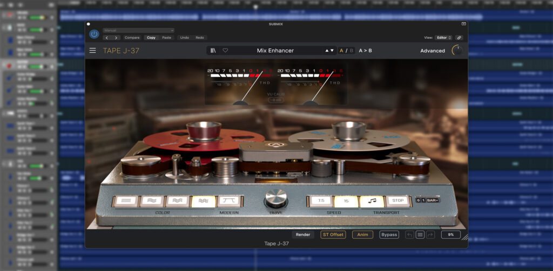553x271 pixels.
Task: Toggle the Modern curve button
Action: tap(229, 201)
